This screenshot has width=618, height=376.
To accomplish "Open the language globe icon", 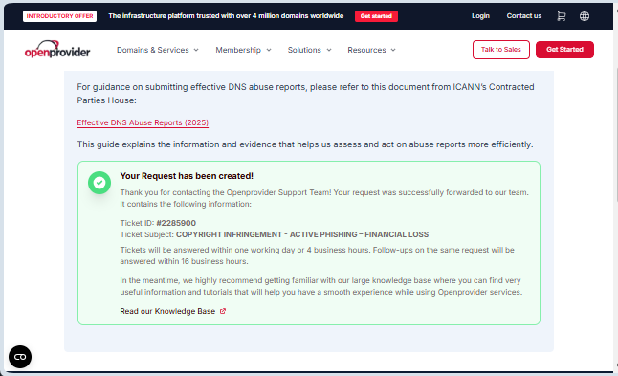I will (x=585, y=16).
